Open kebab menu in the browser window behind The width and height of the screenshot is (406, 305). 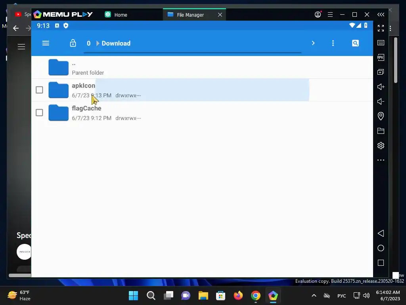coord(390,28)
